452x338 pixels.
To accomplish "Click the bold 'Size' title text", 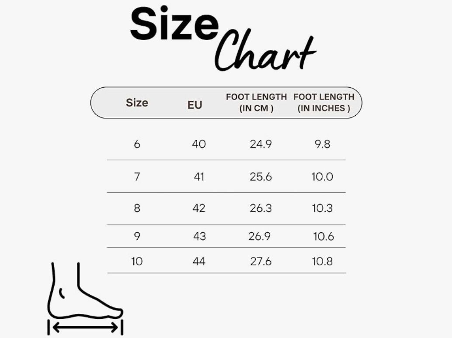I will click(x=174, y=24).
